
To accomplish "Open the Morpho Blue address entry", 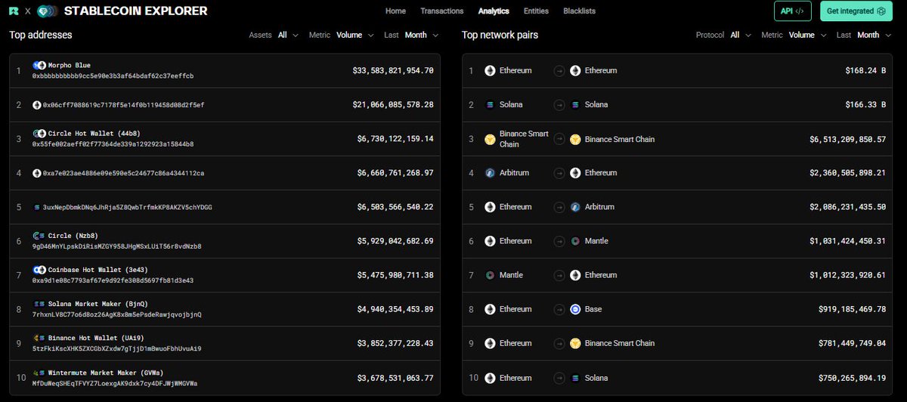I will pos(224,71).
